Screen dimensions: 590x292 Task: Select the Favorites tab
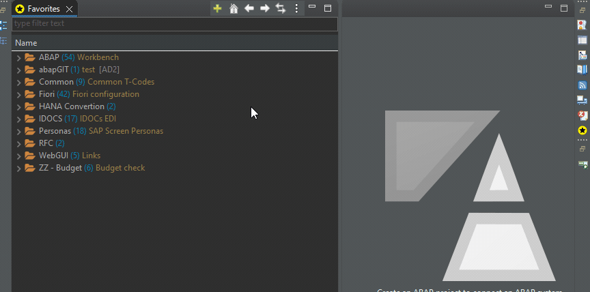[38, 9]
